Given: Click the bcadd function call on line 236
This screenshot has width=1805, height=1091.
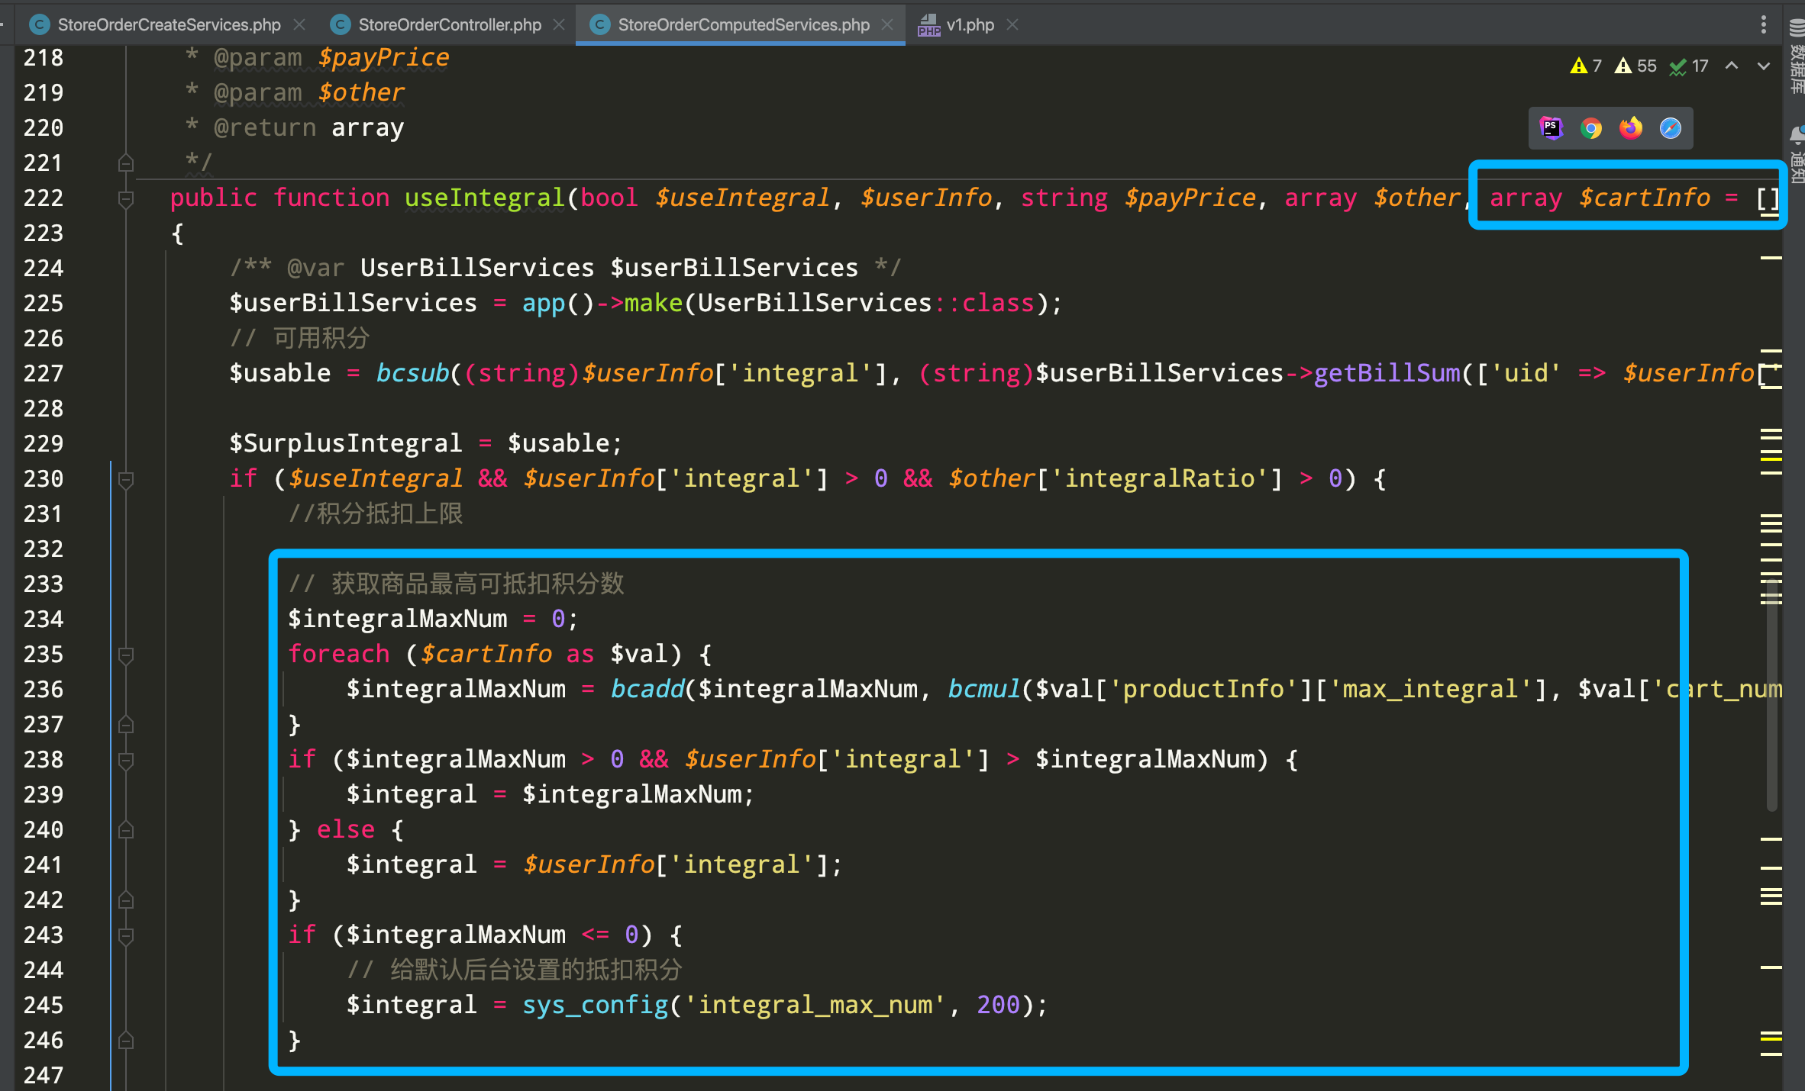Looking at the screenshot, I should 647,689.
